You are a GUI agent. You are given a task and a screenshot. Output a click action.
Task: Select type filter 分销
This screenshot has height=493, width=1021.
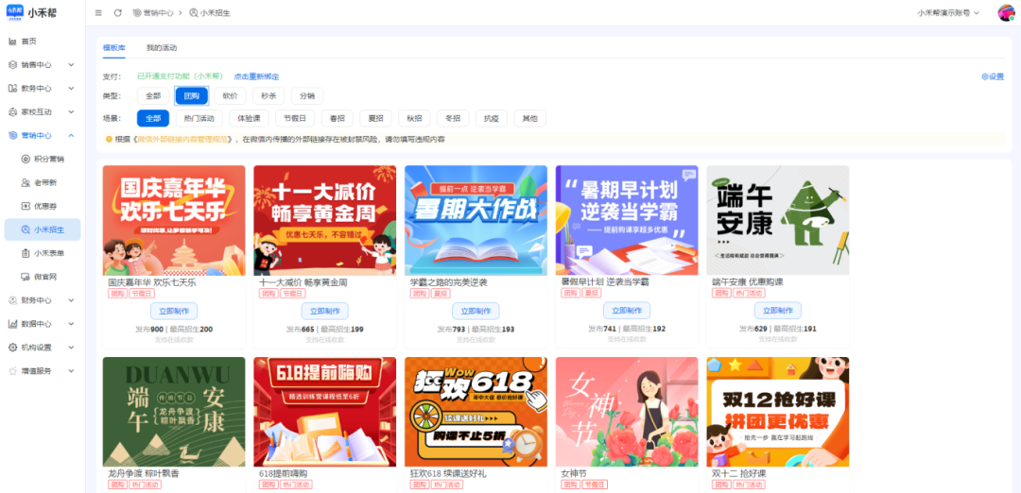pos(306,96)
